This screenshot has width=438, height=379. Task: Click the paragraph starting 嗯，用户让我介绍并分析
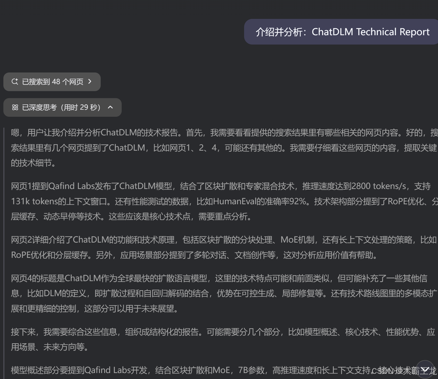coord(224,148)
